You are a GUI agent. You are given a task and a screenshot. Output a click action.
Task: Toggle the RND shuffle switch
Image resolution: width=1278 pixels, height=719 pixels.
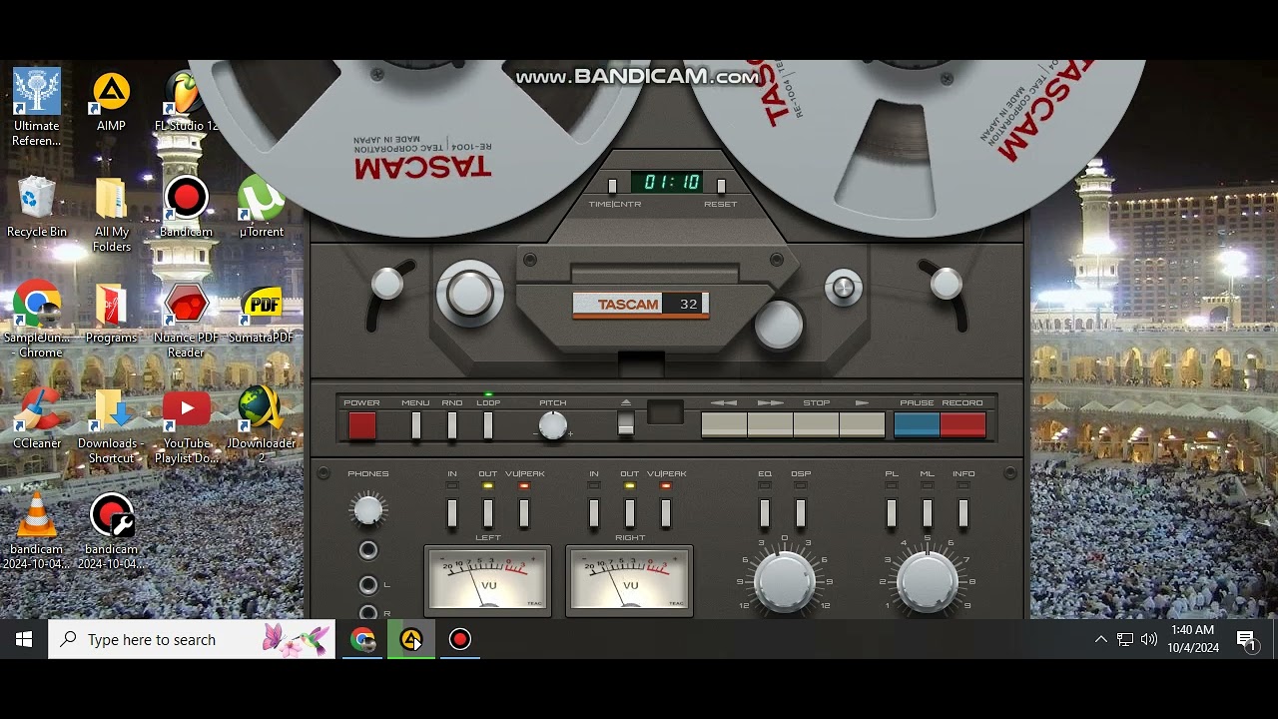pyautogui.click(x=452, y=425)
